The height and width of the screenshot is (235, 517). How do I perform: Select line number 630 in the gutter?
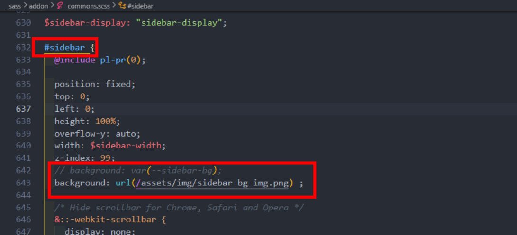23,23
